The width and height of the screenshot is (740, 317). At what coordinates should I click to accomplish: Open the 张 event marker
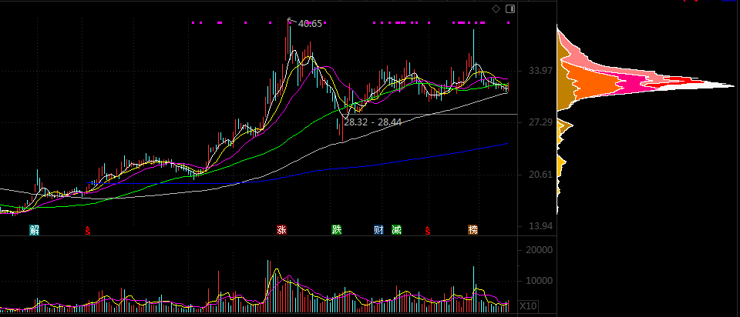[282, 230]
